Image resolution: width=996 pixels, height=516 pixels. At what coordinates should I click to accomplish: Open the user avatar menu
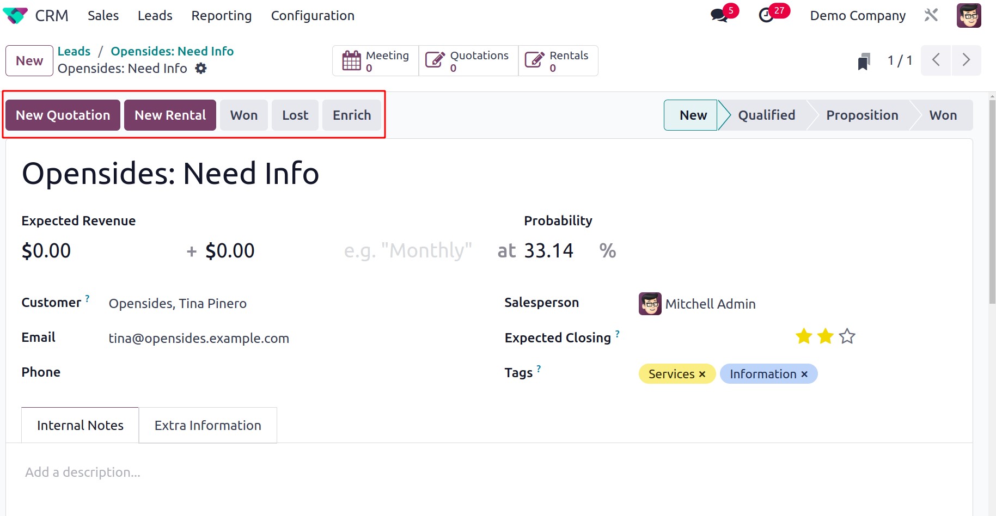968,15
